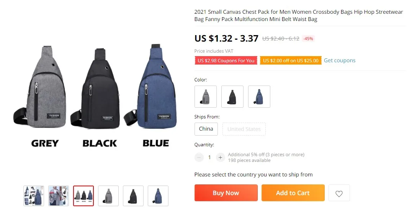View second thumbnail showing model wearing bag

click(x=59, y=196)
